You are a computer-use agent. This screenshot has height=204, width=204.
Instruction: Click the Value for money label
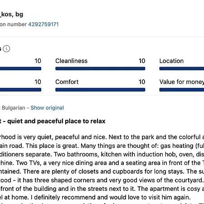[x=182, y=82]
